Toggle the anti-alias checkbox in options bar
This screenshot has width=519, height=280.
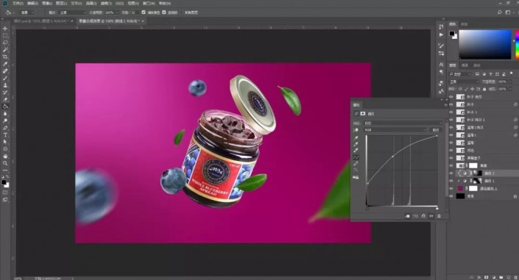144,12
